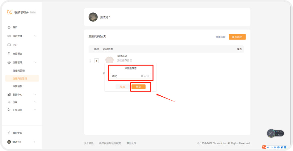Click the Sogou S input method logo
This screenshot has height=151, width=293.
[x=264, y=147]
